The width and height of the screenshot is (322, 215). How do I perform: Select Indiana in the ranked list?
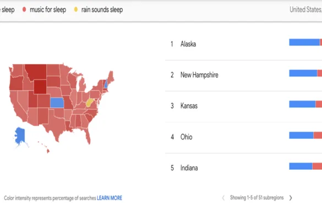point(189,168)
